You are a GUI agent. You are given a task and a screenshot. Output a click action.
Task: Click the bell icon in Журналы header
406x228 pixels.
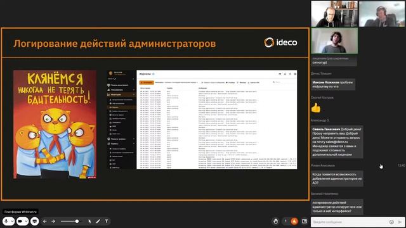[285, 74]
